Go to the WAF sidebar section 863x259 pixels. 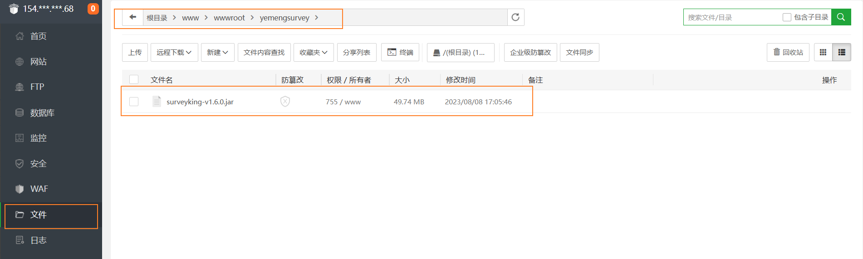coord(39,189)
